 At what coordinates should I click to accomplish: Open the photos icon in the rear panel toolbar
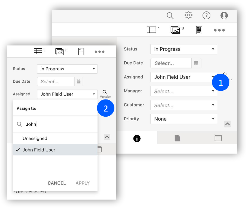click(175, 30)
